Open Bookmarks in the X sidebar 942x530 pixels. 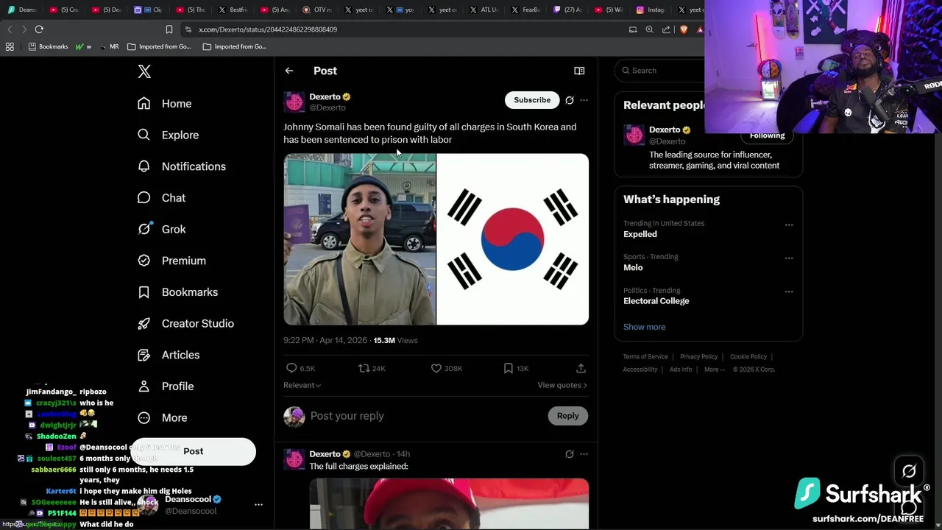[x=178, y=292]
